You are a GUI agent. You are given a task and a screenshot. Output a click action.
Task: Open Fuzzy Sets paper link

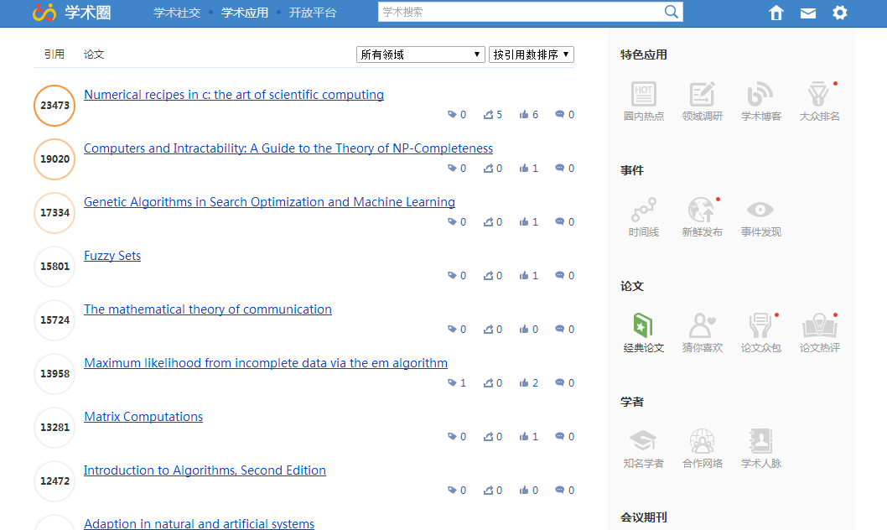tap(112, 256)
